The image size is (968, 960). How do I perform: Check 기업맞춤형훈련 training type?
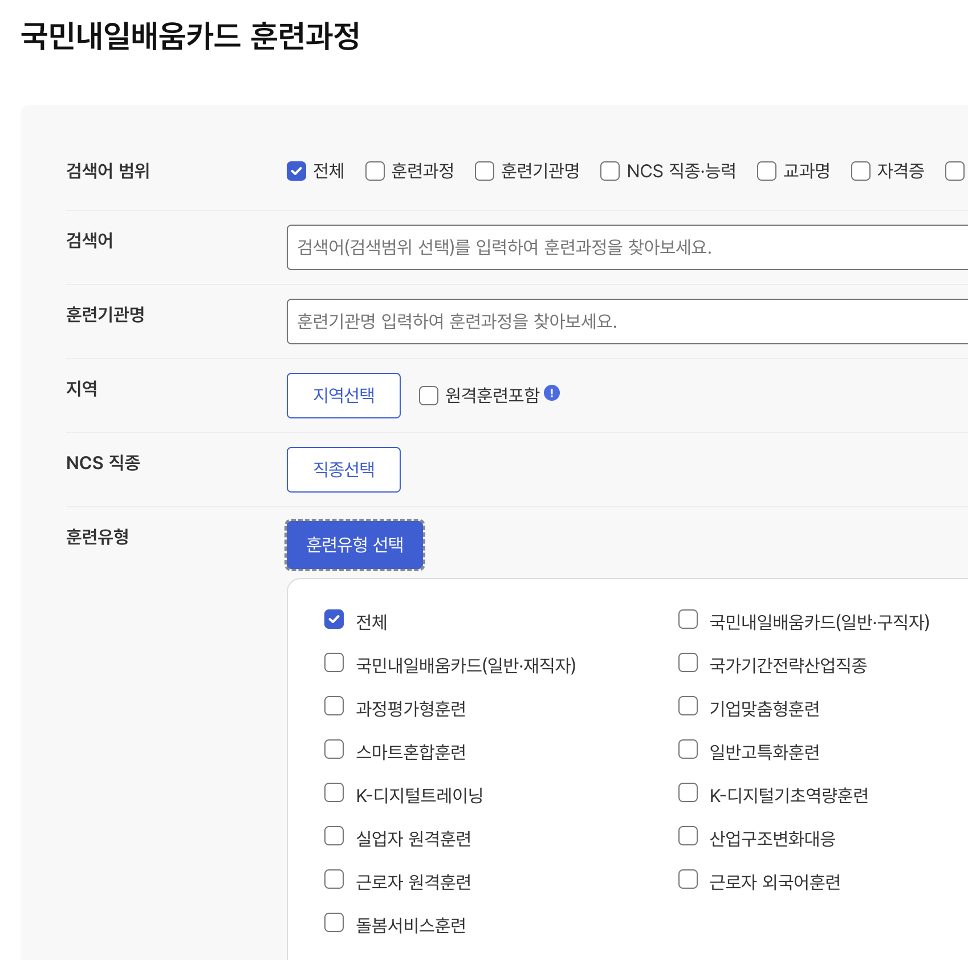click(x=688, y=706)
